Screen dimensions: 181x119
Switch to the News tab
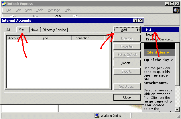pos(35,30)
